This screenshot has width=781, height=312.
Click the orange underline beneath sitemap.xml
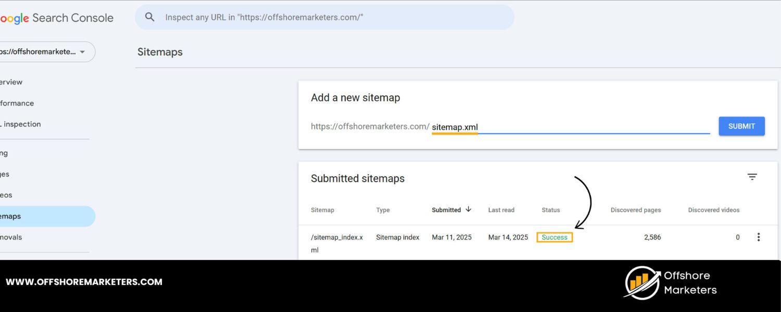coord(455,134)
